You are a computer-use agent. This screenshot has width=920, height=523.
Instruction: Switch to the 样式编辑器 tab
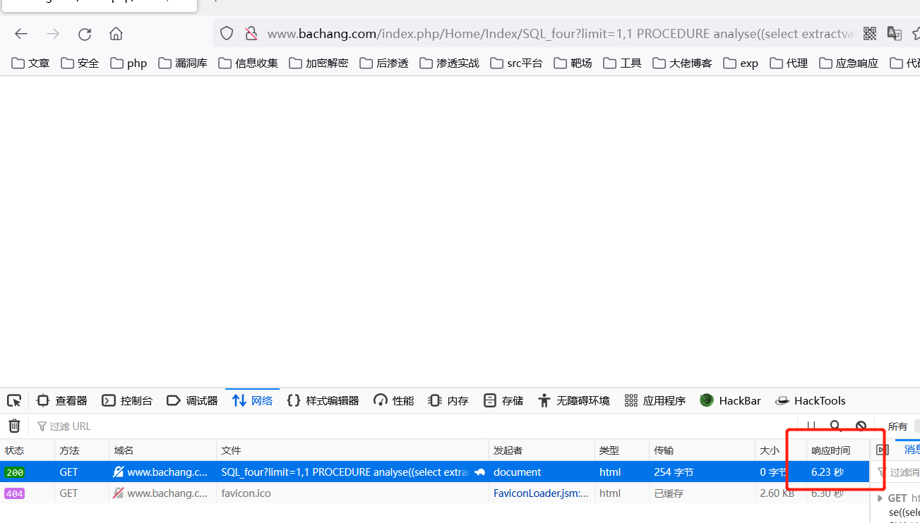[323, 400]
